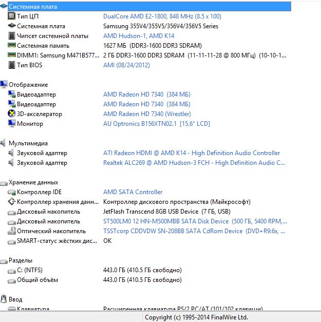Screen dimensions: 321x322
Task: Select the Мультимедиа section header
Action: (x=28, y=143)
